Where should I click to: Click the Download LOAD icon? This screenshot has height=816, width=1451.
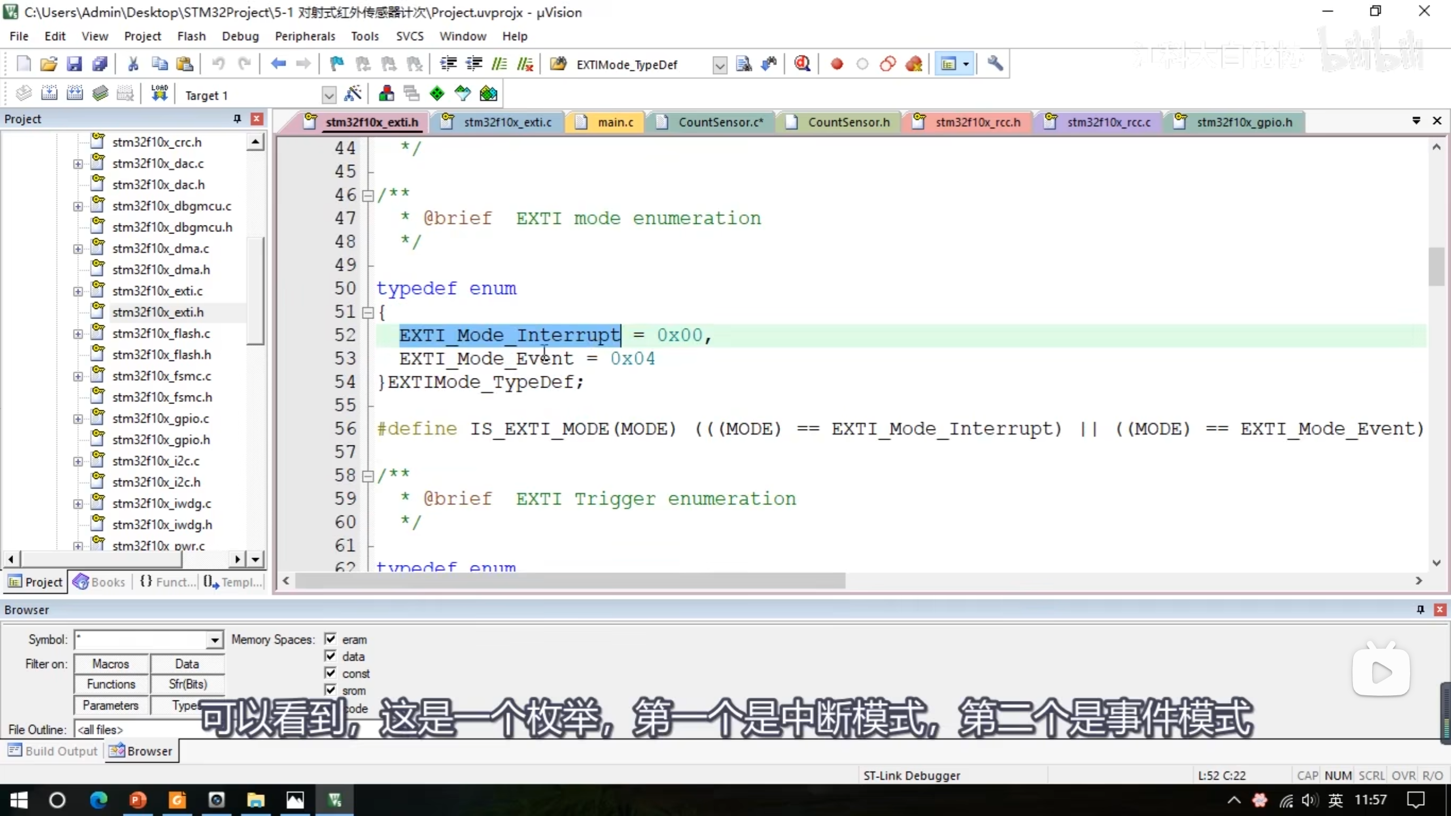click(x=159, y=94)
